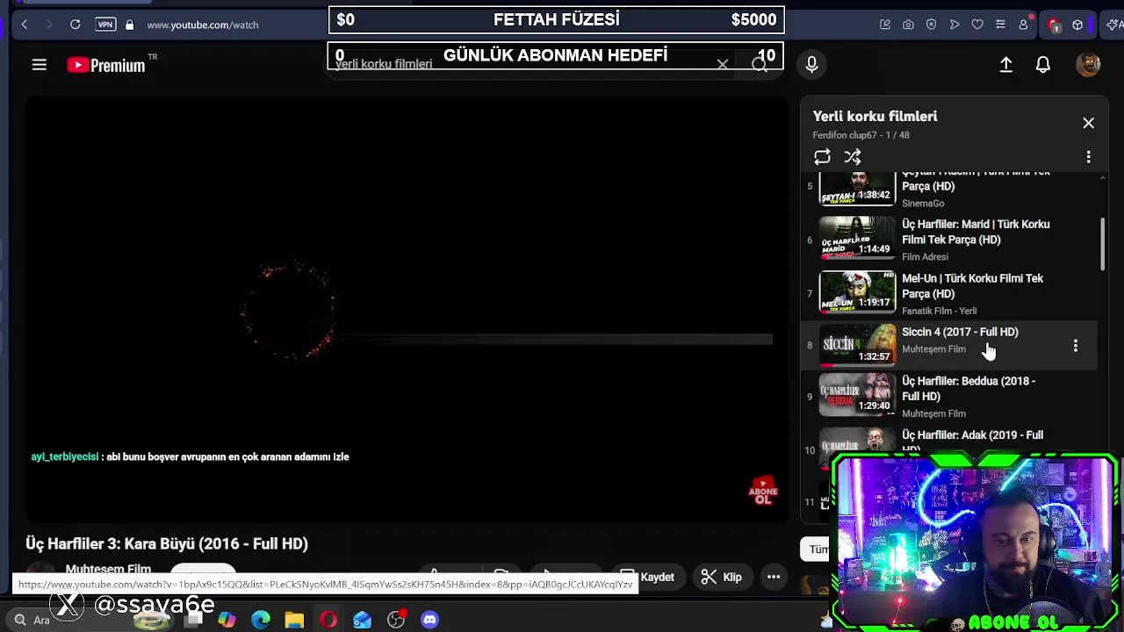Viewport: 1124px width, 632px height.
Task: Open File Explorer from taskbar
Action: coord(294,620)
